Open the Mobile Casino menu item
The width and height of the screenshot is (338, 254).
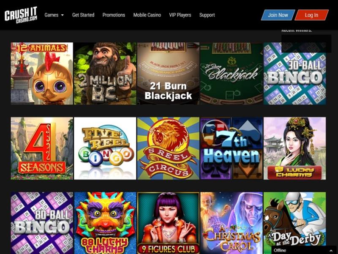point(147,15)
